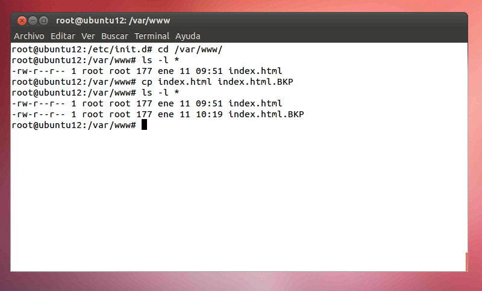Close the terminal window
Screen dimensions: 482x291
coord(22,20)
